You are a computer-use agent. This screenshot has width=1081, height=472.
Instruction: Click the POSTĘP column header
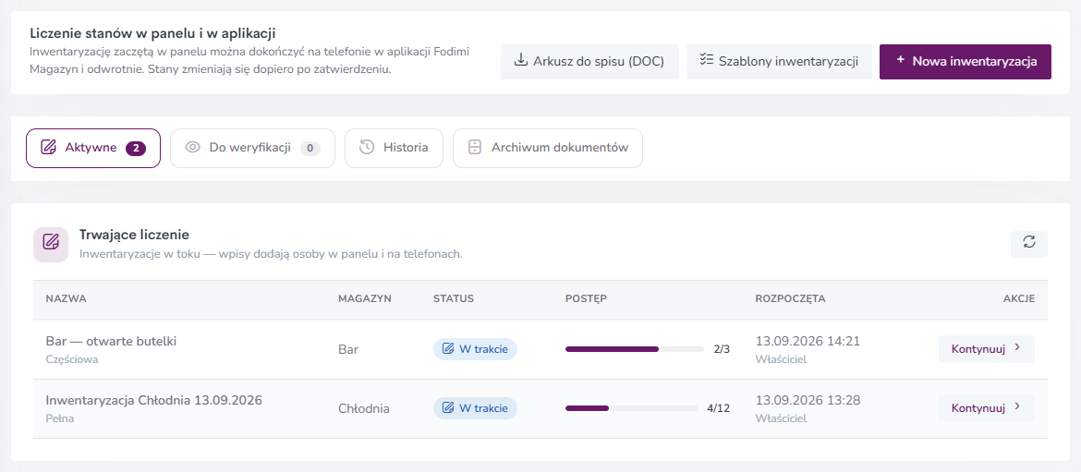point(586,299)
